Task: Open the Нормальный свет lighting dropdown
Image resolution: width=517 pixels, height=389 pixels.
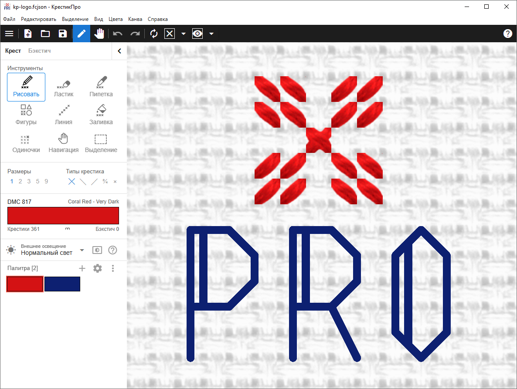Action: [82, 250]
